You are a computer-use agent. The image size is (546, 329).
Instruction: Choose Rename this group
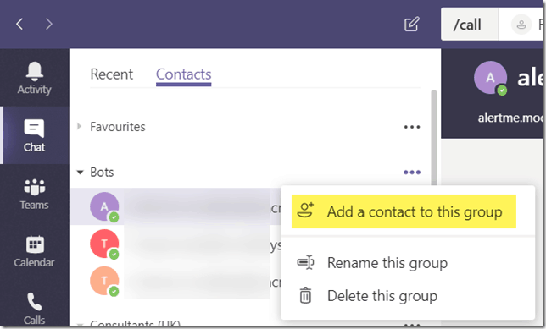point(408,263)
